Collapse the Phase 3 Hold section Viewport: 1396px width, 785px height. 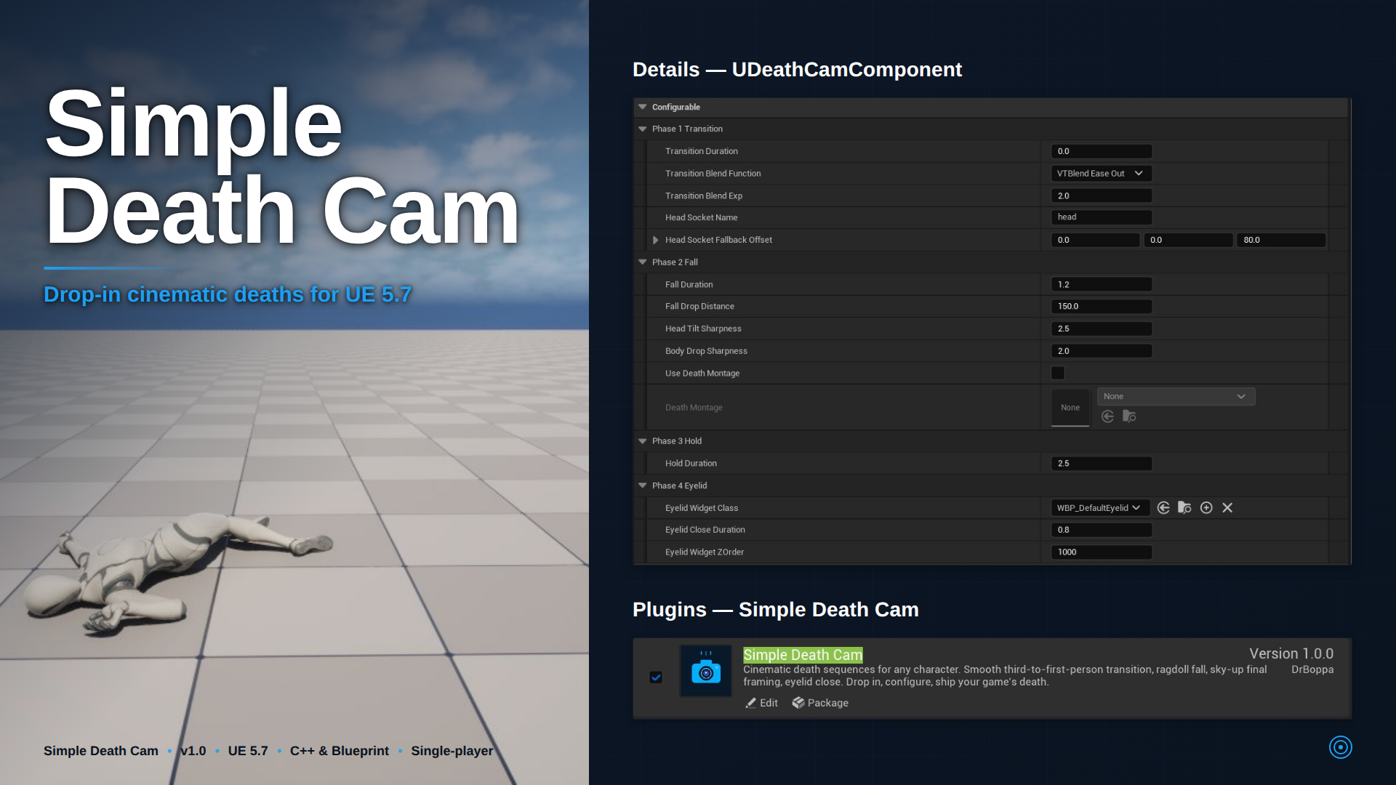643,441
